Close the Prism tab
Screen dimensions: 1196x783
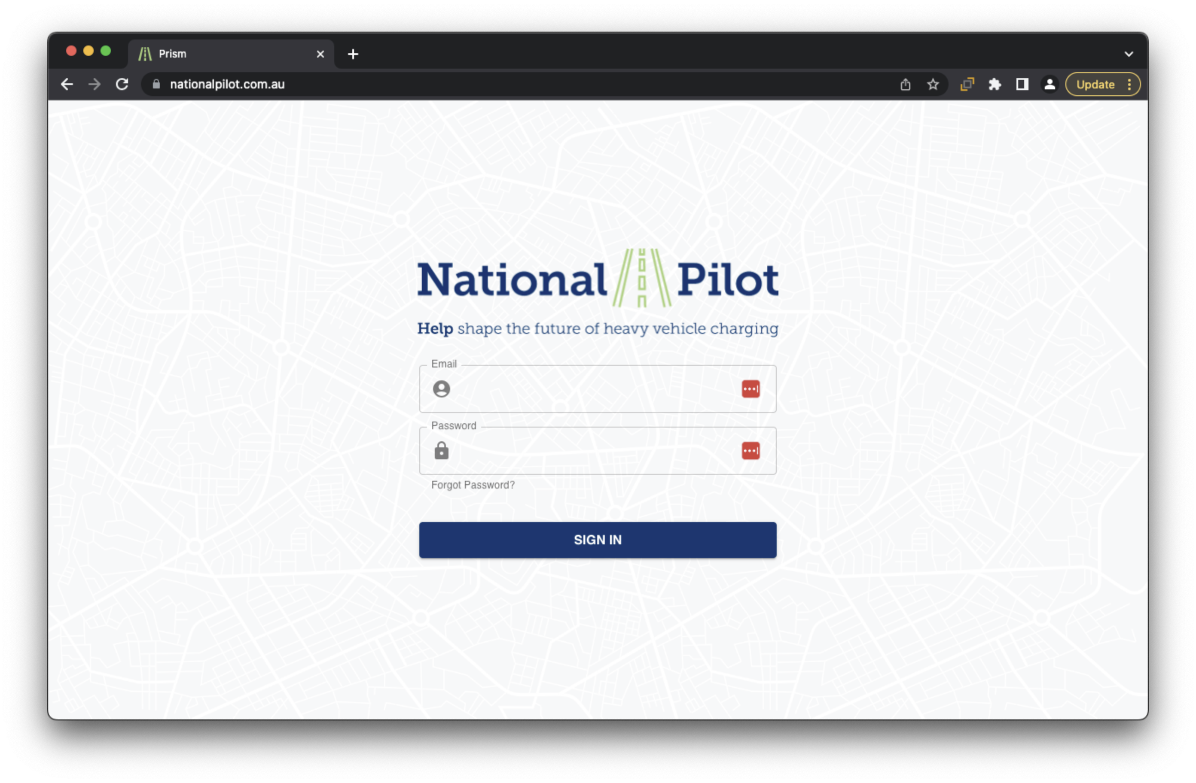tap(320, 54)
